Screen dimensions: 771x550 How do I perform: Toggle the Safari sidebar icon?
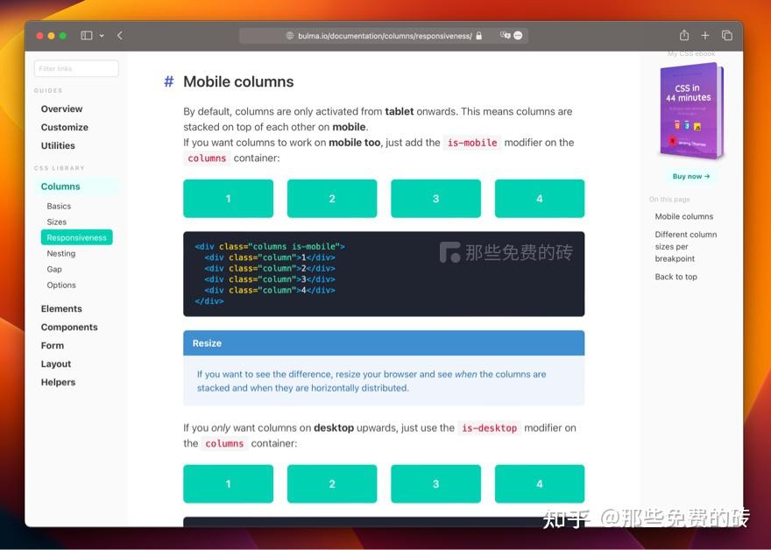pos(85,35)
